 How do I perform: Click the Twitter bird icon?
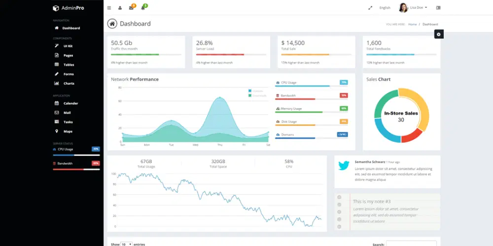(x=344, y=165)
